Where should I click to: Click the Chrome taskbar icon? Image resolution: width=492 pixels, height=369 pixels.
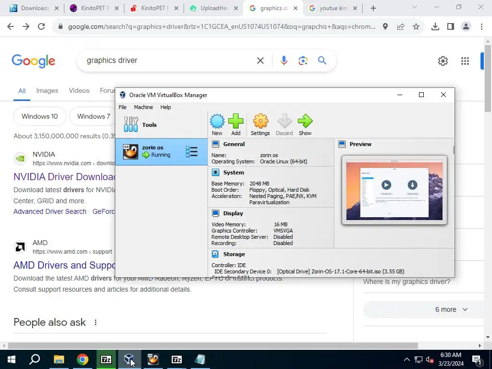pos(83,359)
